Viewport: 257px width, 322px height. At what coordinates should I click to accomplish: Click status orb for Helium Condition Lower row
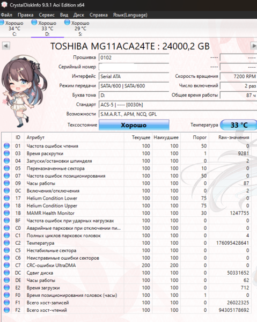pos(7,198)
